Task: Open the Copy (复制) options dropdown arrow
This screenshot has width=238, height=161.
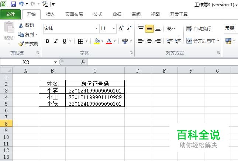Action: (x=37, y=35)
